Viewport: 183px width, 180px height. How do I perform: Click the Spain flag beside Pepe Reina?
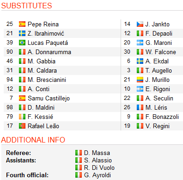pos(22,24)
